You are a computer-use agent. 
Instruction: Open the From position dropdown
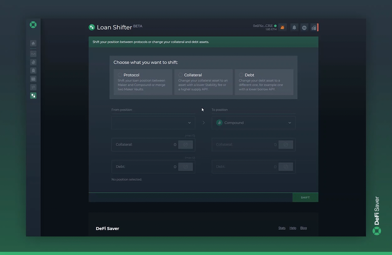pyautogui.click(x=153, y=123)
